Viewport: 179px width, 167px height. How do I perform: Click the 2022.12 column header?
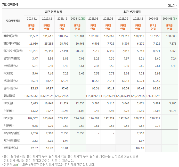click(47, 19)
